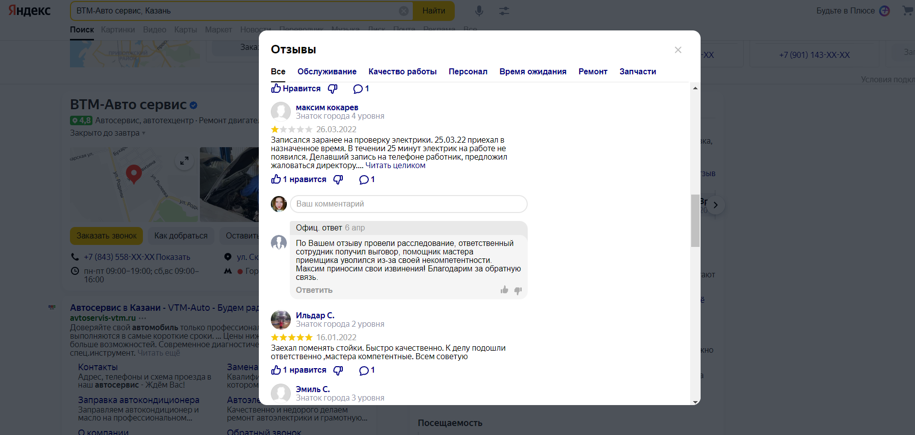Filter reviews by Запчасти

coord(638,72)
